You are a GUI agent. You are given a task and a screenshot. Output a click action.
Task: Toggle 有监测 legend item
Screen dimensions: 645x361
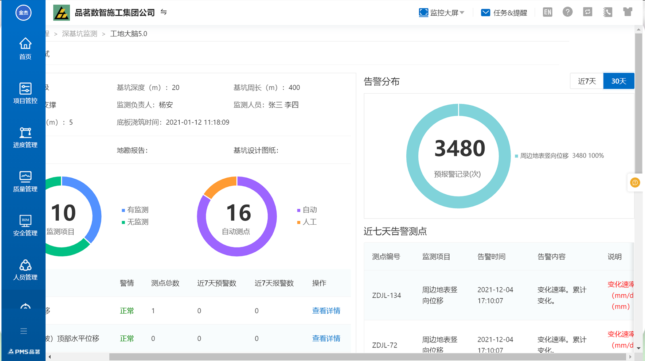135,210
